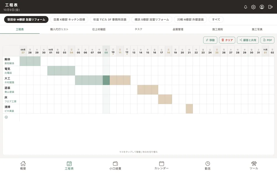Click the logout icon in header
The height and width of the screenshot is (173, 277).
(270, 7)
